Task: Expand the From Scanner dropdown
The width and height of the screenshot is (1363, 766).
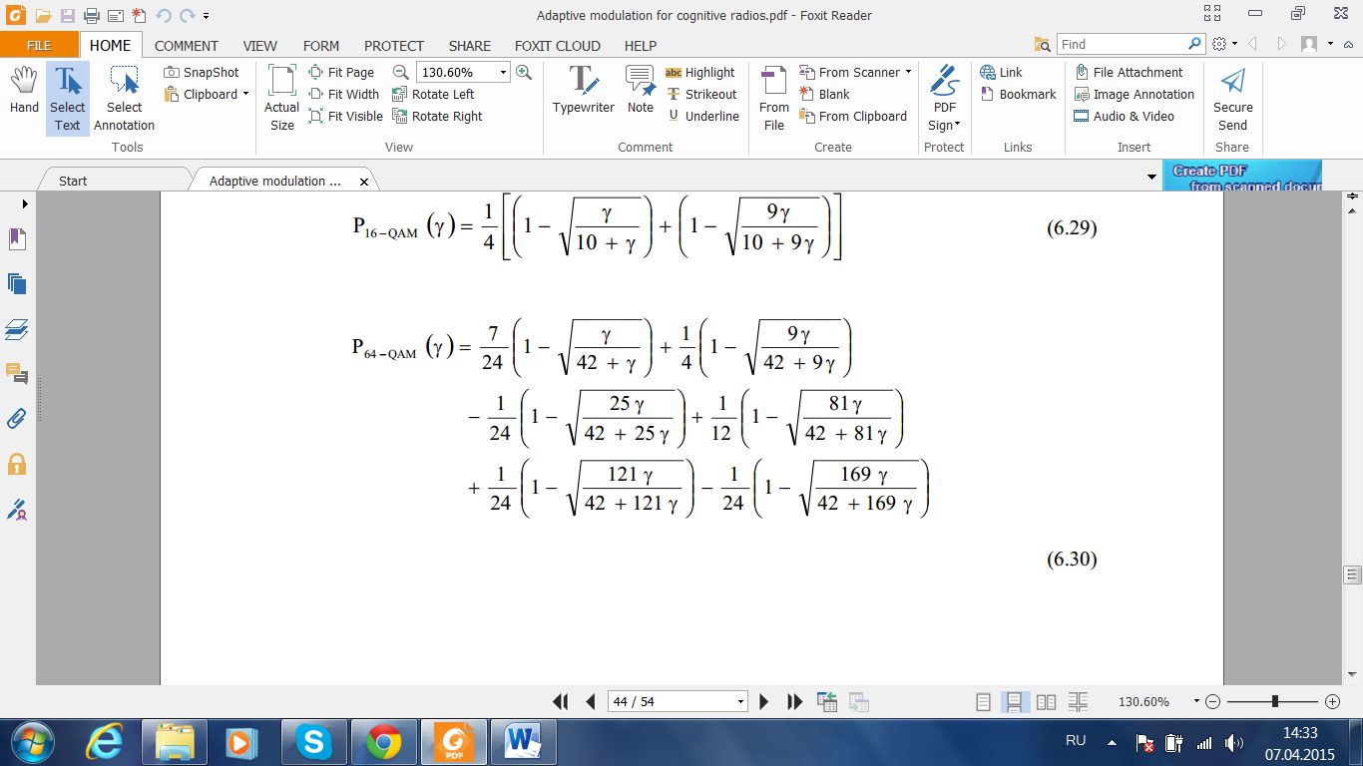Action: coord(908,73)
